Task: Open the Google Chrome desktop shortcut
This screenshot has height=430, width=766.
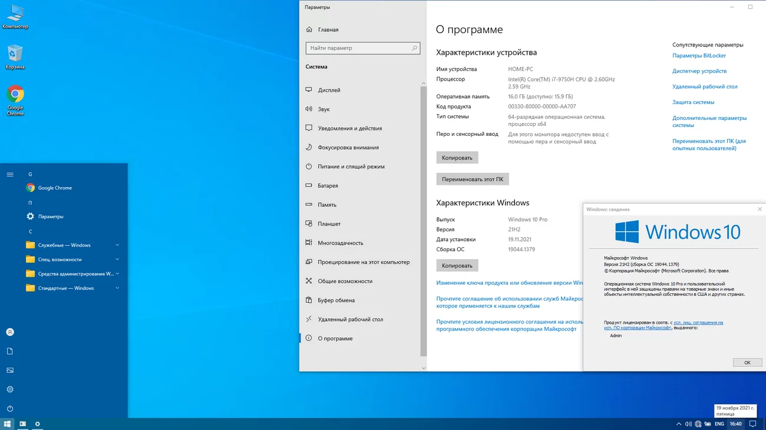Action: pos(15,101)
